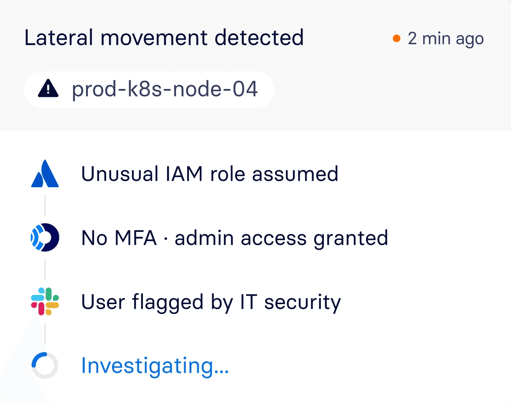511x404 pixels.
Task: Click connector line below the Atlassian icon
Action: 45,206
